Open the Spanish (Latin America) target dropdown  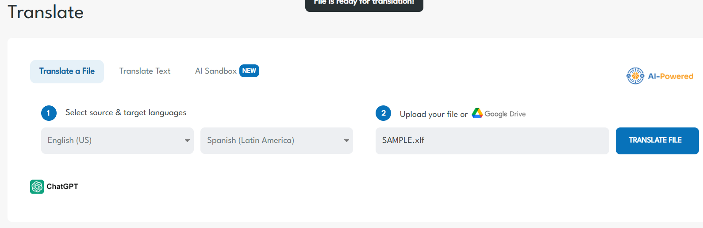[276, 141]
